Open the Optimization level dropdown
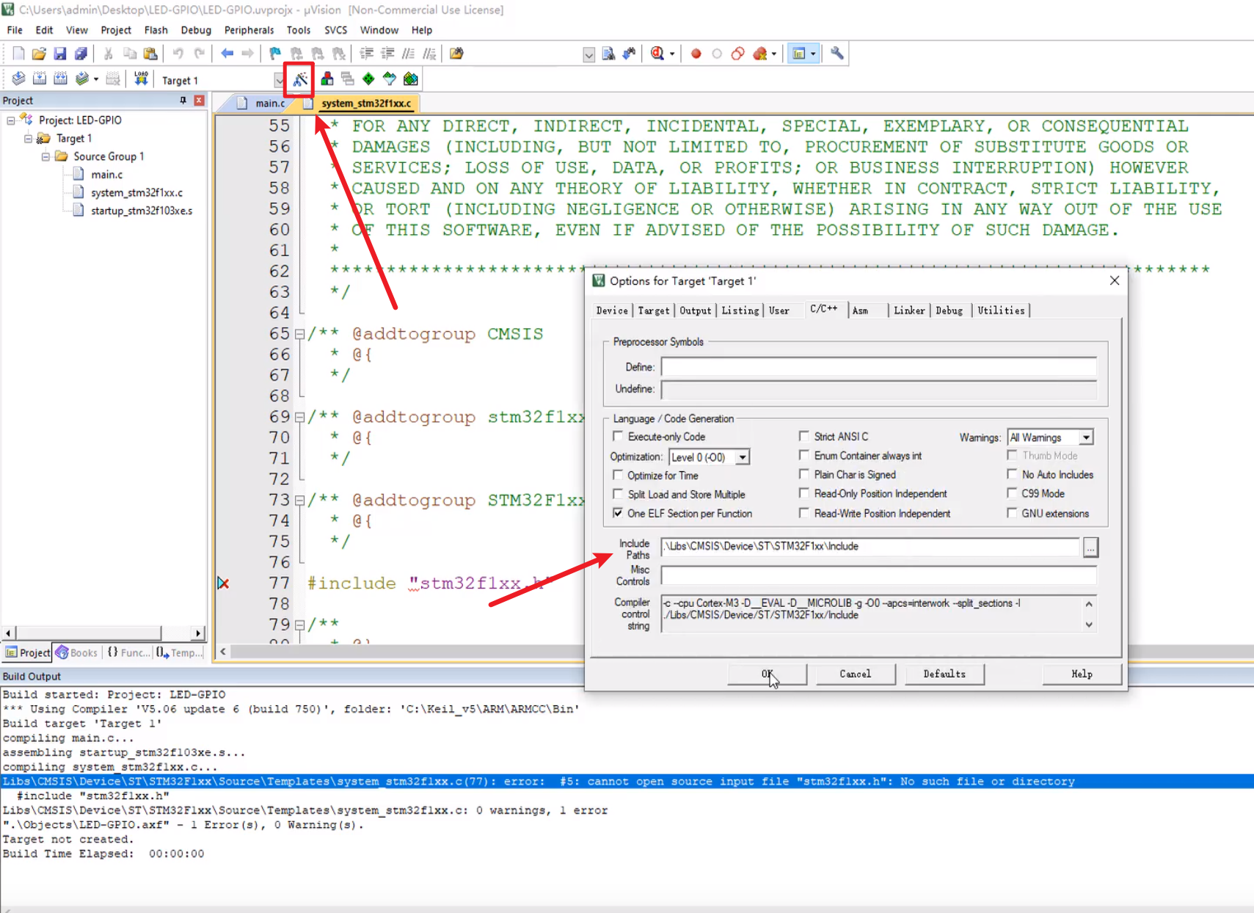The width and height of the screenshot is (1254, 913). pos(743,457)
